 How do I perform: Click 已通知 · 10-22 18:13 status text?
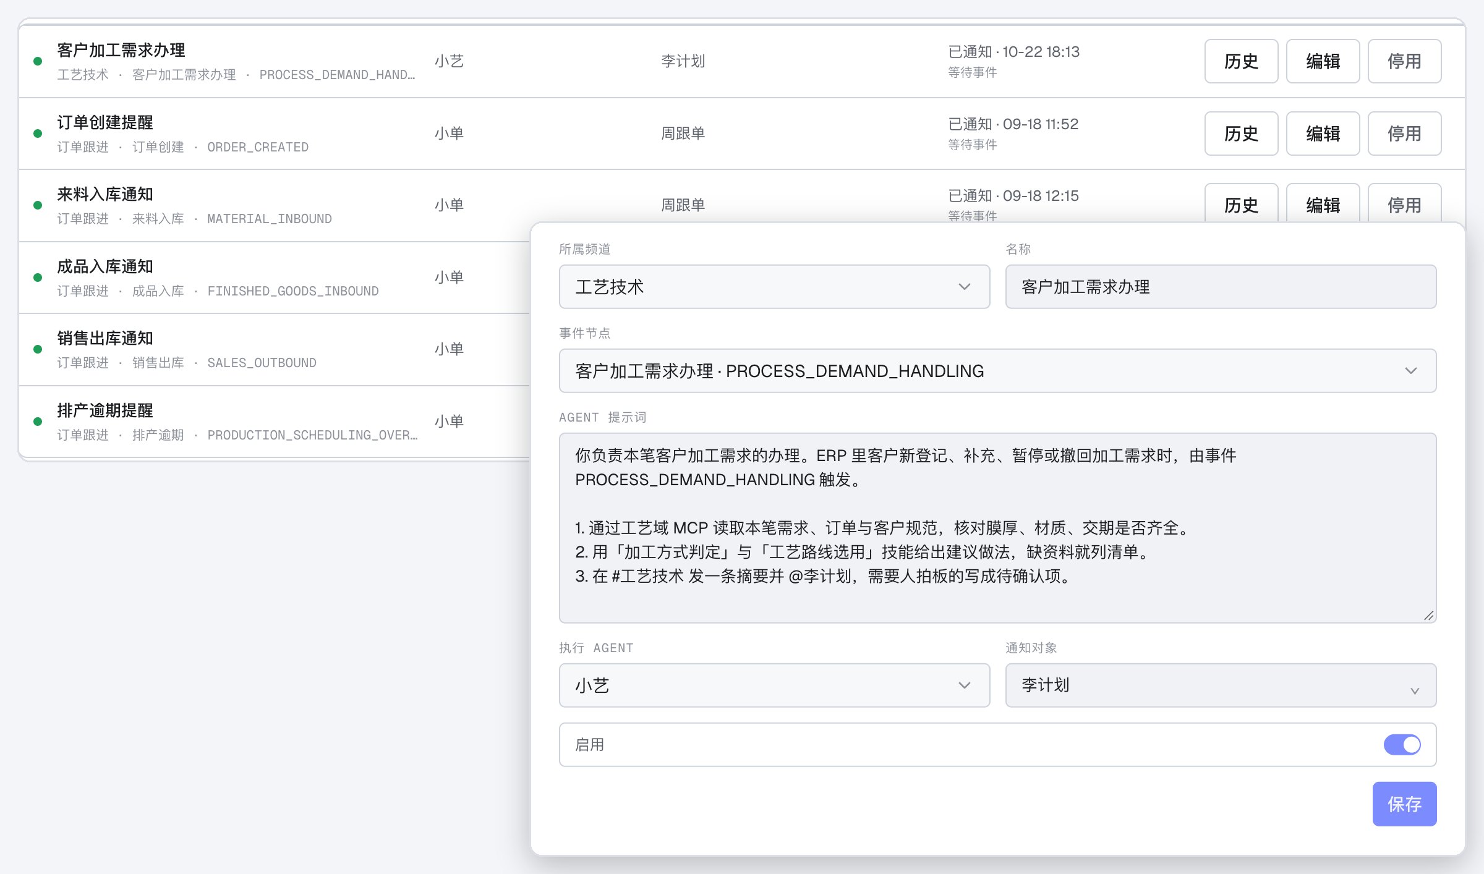pyautogui.click(x=1014, y=52)
